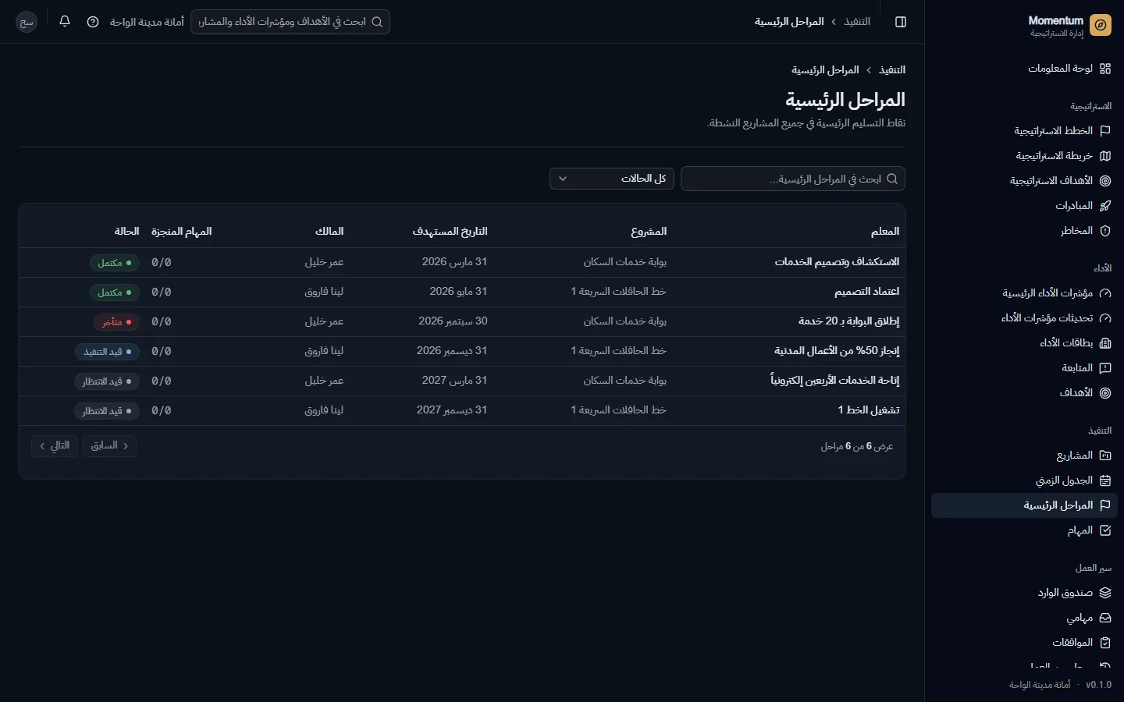The width and height of the screenshot is (1124, 702).
Task: Click the المهام checkbox icon
Action: [x=1105, y=530]
